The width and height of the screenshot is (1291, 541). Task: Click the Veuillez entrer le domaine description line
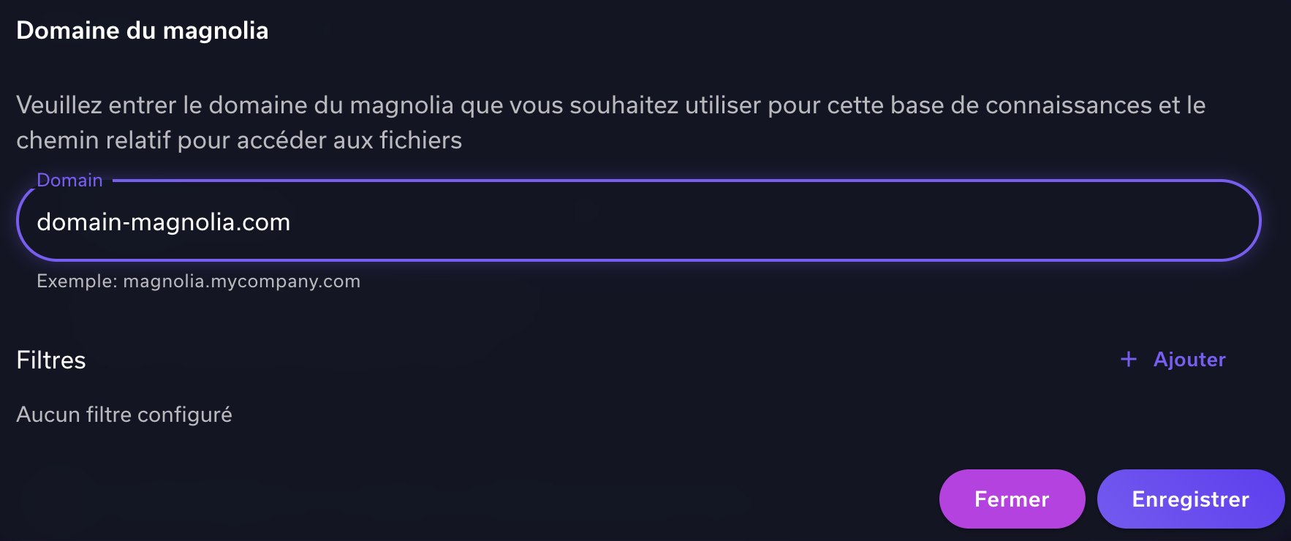point(610,105)
